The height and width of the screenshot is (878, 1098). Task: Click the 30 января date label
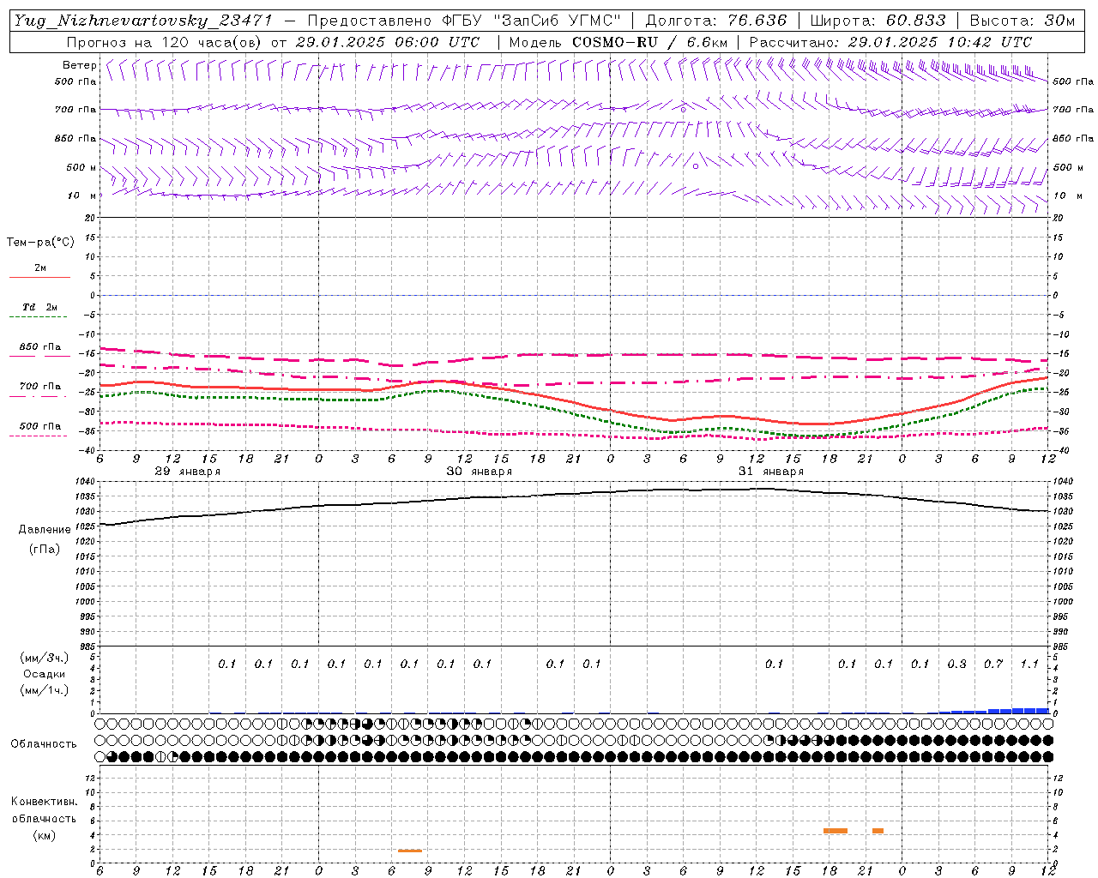point(480,472)
